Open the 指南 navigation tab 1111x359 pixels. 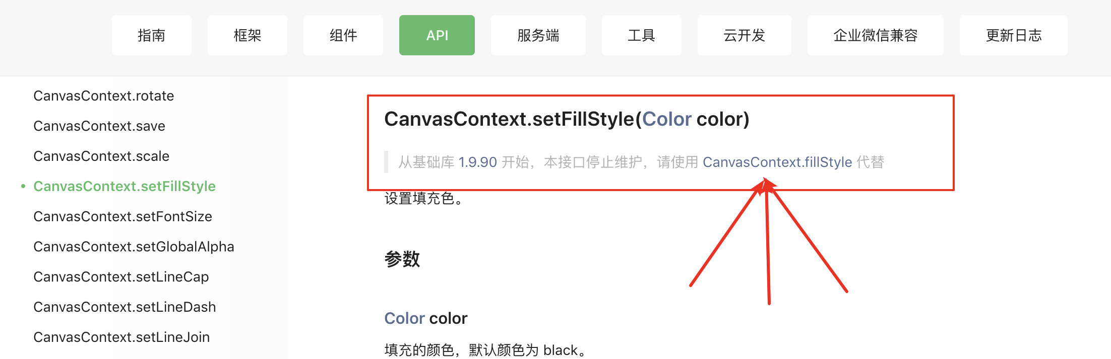[151, 35]
